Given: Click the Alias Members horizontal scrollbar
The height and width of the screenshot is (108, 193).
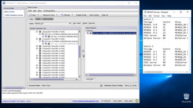Looking at the screenshot, I should [111, 75].
